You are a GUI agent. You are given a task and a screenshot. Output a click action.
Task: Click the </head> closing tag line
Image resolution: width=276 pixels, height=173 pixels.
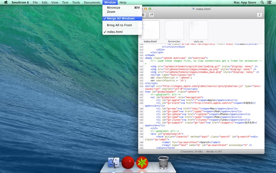click(x=150, y=55)
